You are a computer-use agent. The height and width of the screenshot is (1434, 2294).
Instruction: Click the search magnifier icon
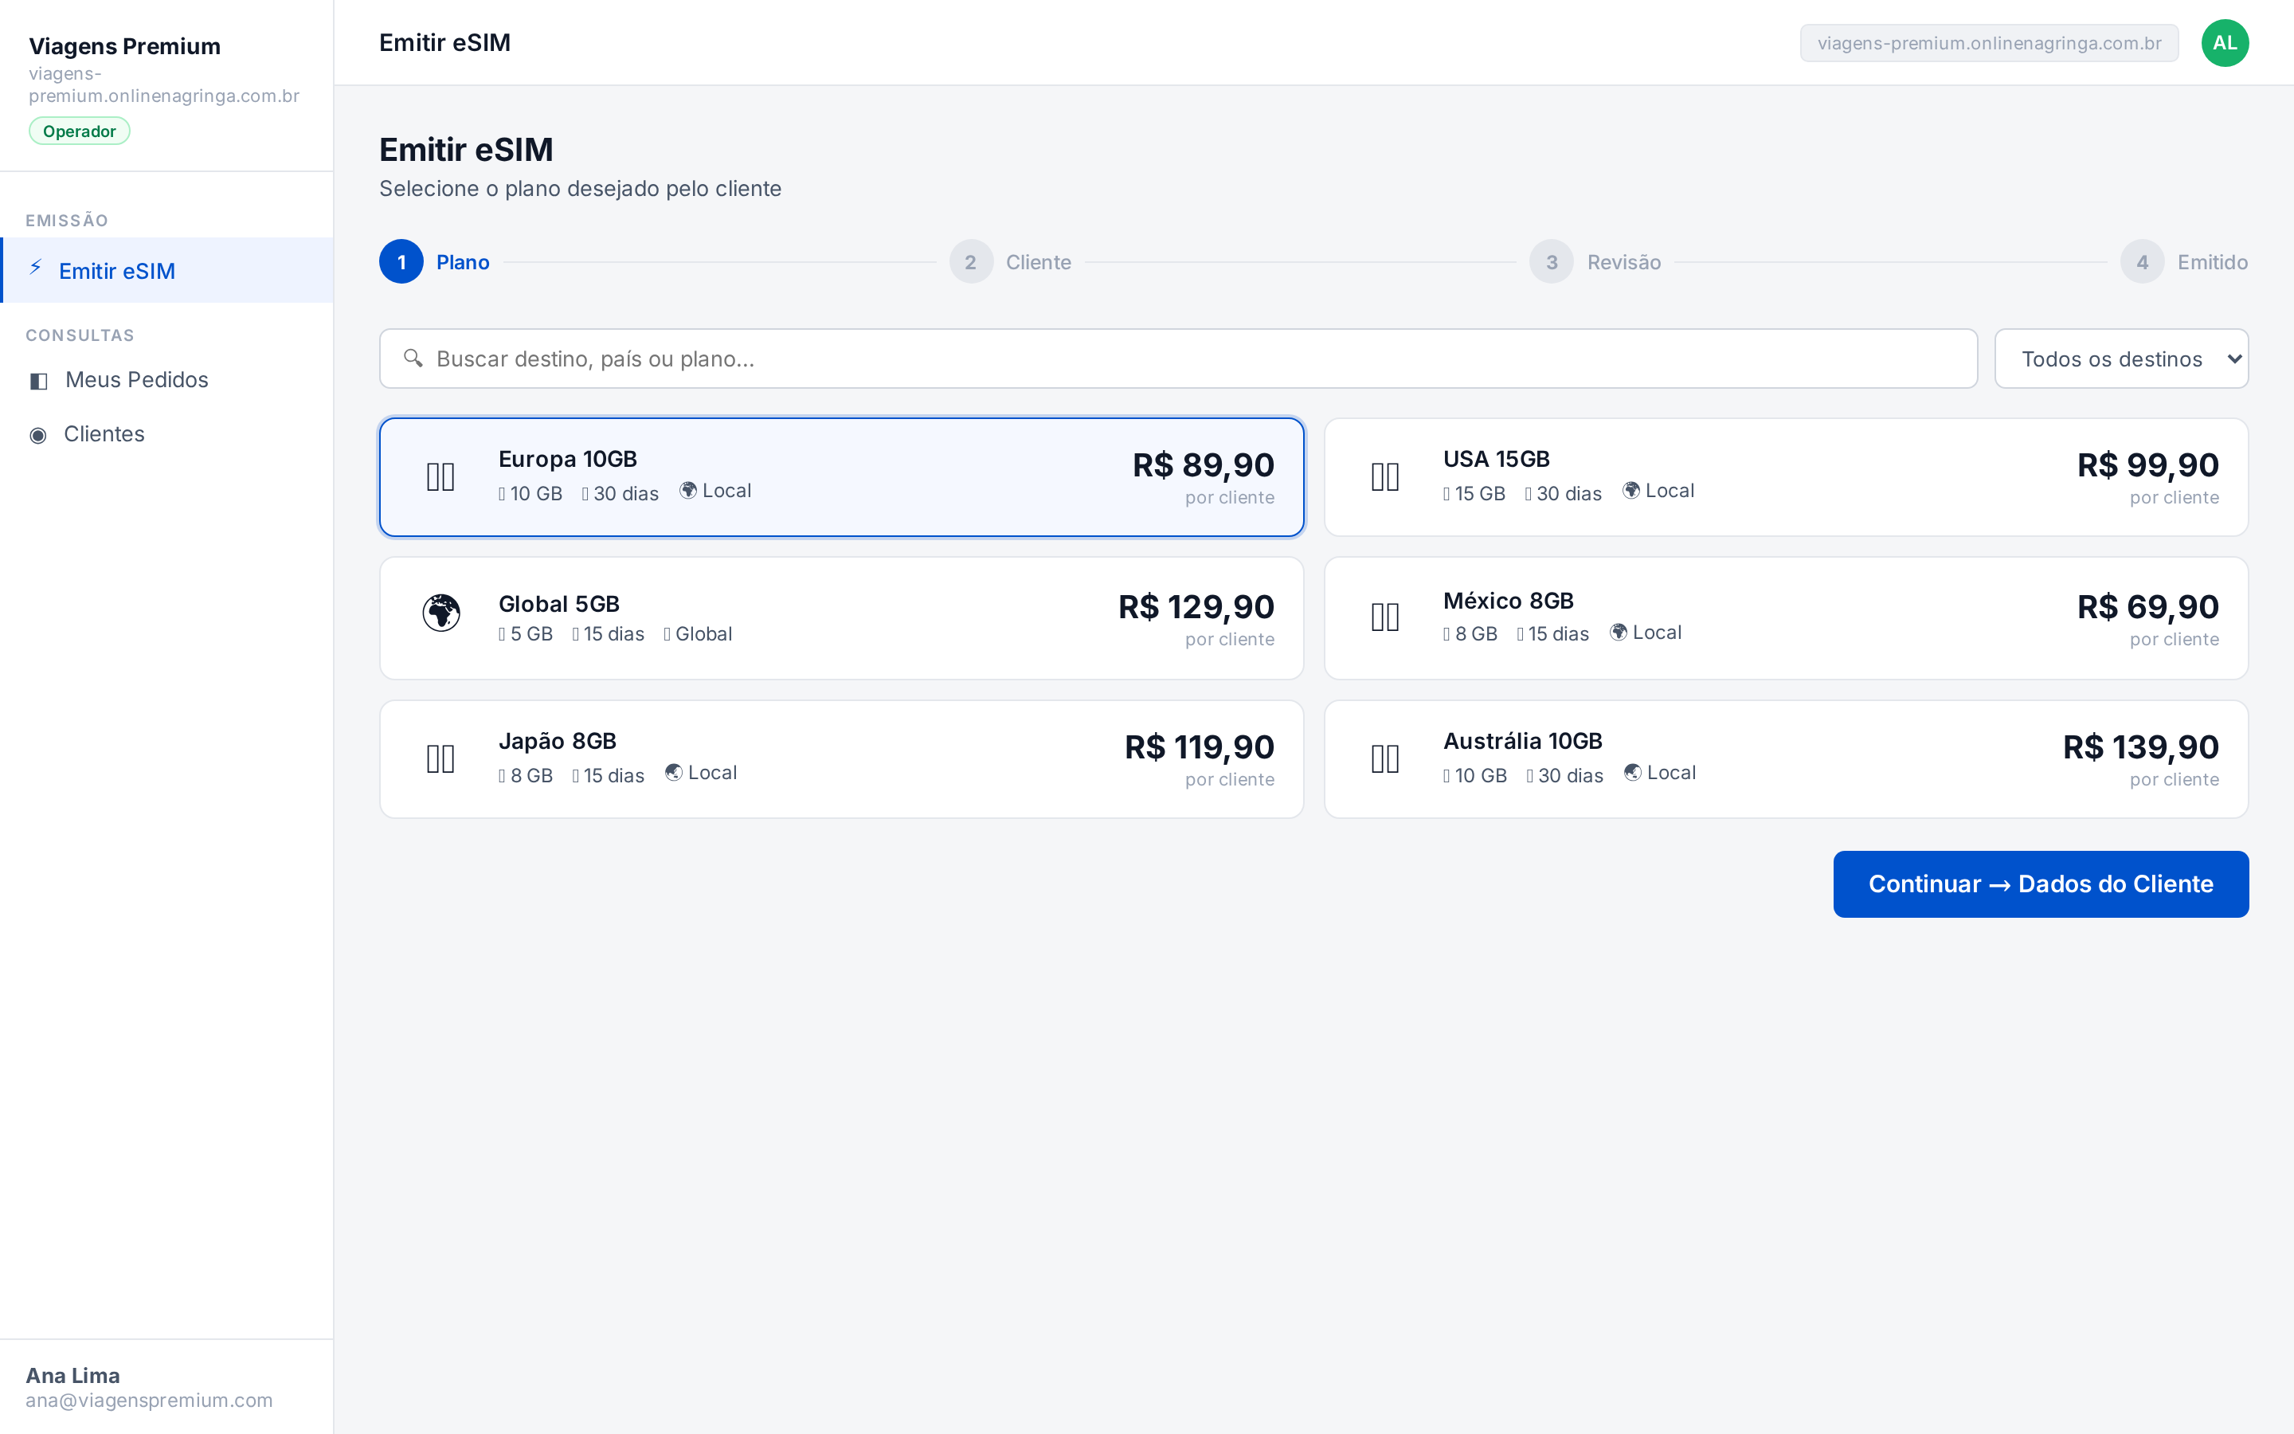pos(413,358)
